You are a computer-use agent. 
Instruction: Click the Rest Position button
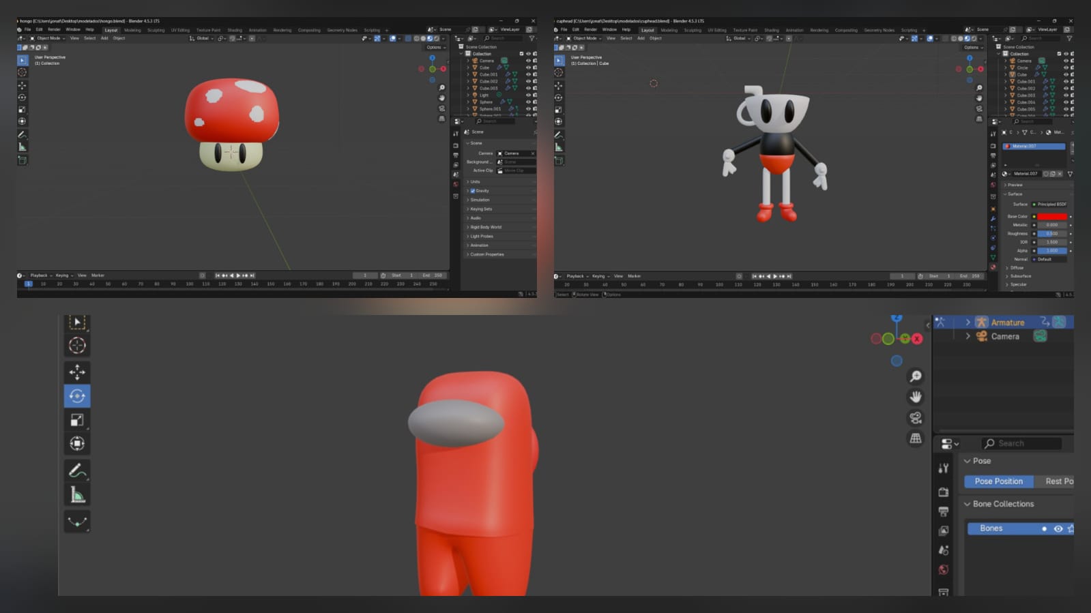1058,481
